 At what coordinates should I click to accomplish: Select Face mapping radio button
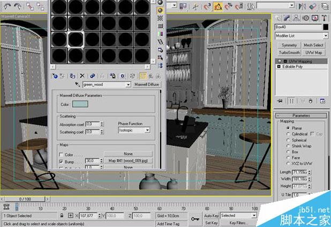(x=288, y=157)
